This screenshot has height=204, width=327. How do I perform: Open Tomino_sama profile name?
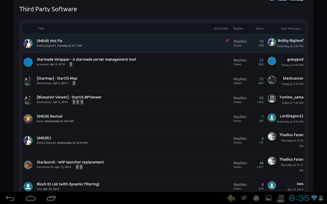291,97
